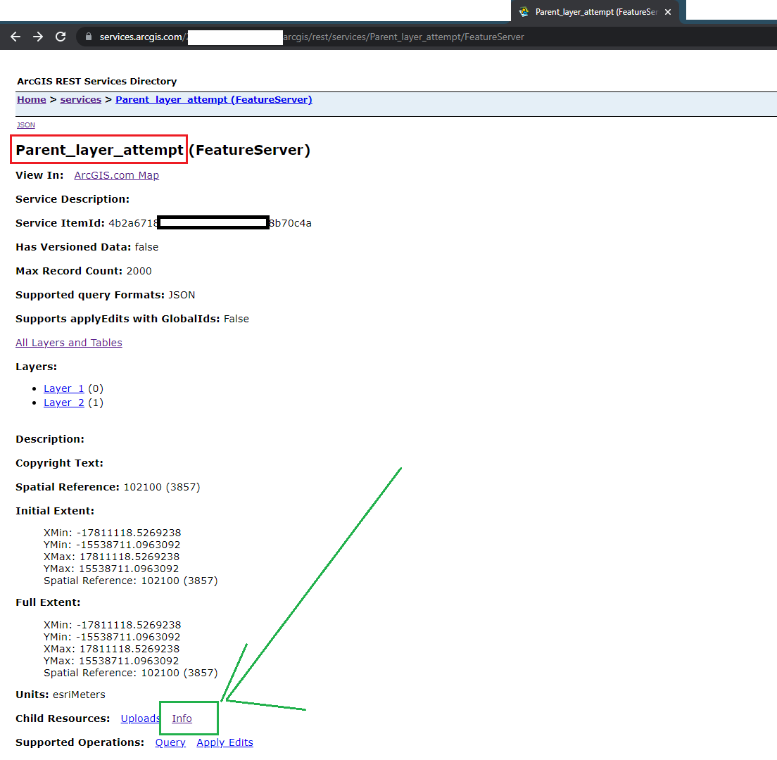Click the ArcGIS REST Services Directory title
Image resolution: width=777 pixels, height=760 pixels.
pos(97,81)
